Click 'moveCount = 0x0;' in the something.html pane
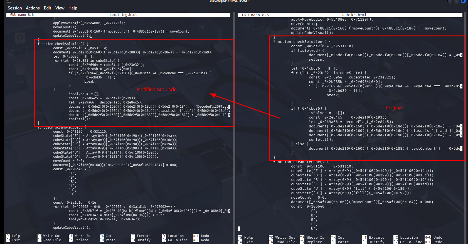 click(69, 161)
